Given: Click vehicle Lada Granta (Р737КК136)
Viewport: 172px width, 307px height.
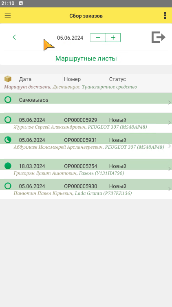Looking at the screenshot, I should (103, 193).
